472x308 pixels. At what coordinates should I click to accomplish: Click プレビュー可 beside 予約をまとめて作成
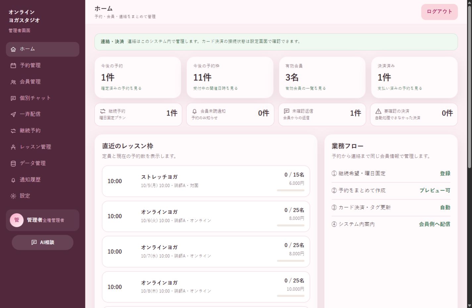click(435, 190)
